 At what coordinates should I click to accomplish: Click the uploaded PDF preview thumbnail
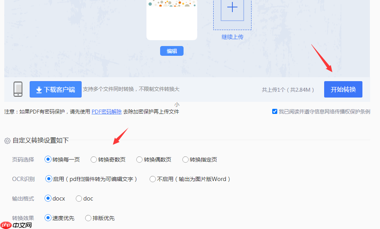(171, 20)
